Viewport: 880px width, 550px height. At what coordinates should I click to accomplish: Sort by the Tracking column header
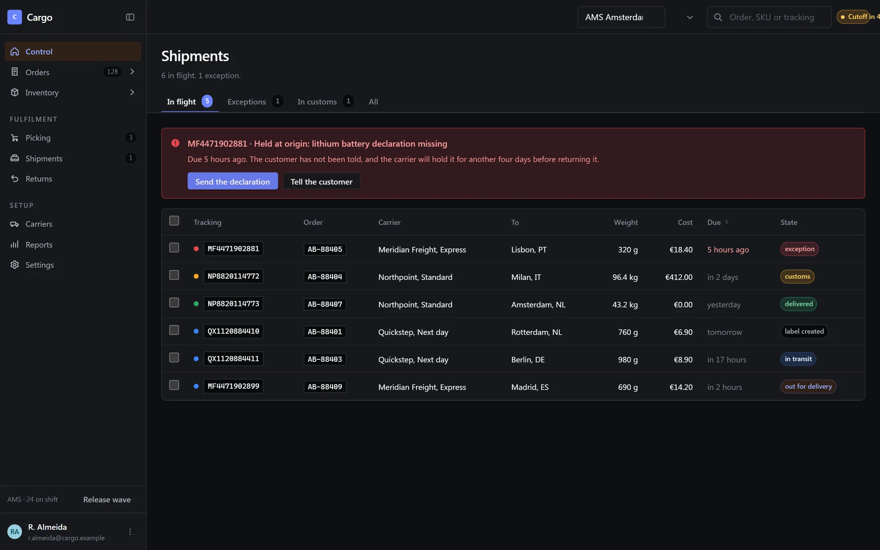(207, 222)
